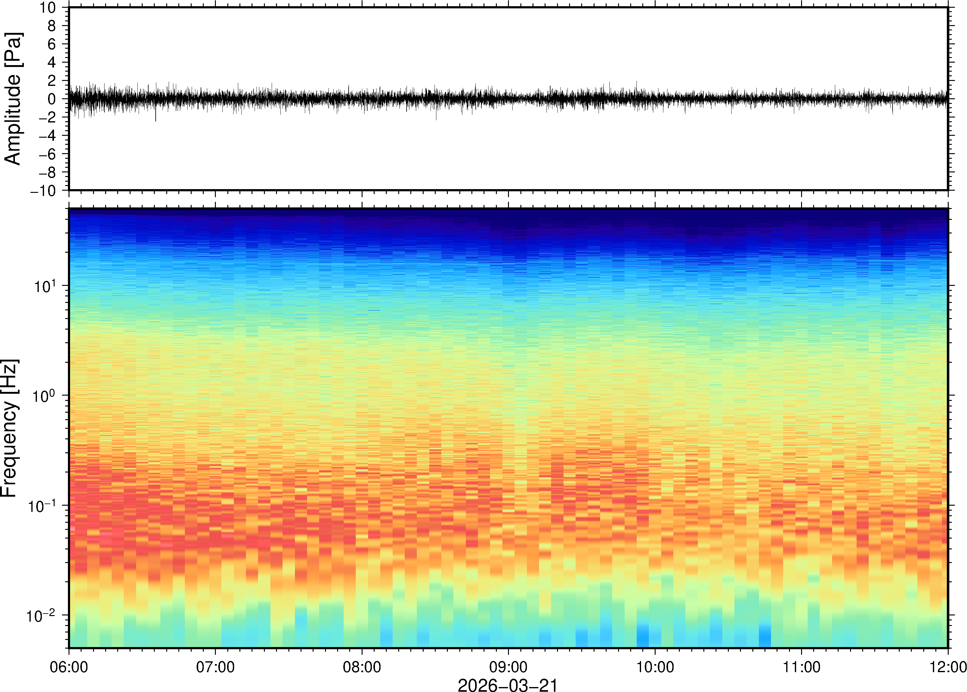Image resolution: width=967 pixels, height=692 pixels.
Task: Click the 11:00 time axis label
Action: pyautogui.click(x=801, y=667)
